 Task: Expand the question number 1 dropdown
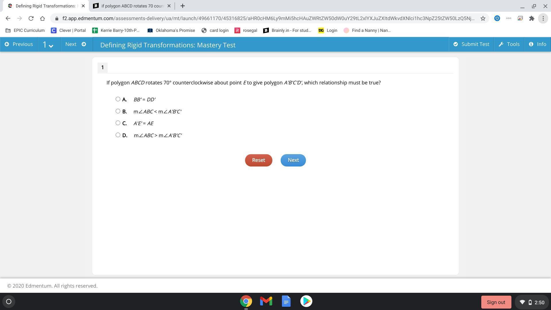tap(48, 45)
